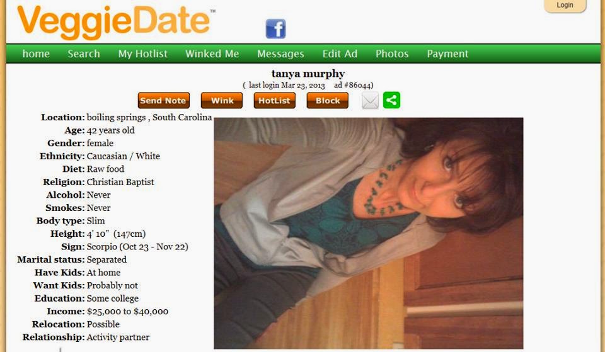Select Edit Ad in navigation bar
The height and width of the screenshot is (352, 605).
[340, 54]
